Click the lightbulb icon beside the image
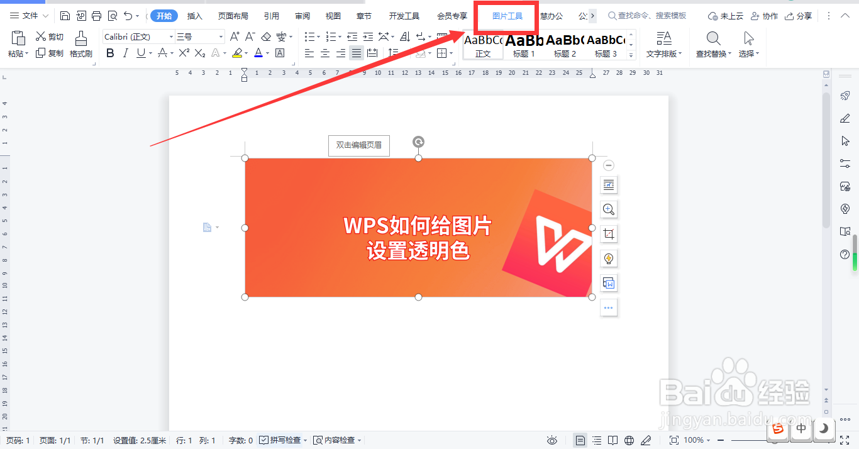The width and height of the screenshot is (859, 449). (609, 258)
